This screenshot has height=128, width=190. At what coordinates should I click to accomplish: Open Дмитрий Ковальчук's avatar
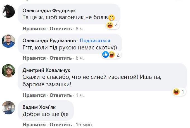(8, 71)
